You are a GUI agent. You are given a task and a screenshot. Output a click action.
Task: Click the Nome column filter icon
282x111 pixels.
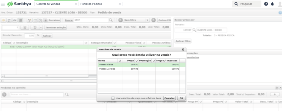pyautogui.click(x=120, y=61)
